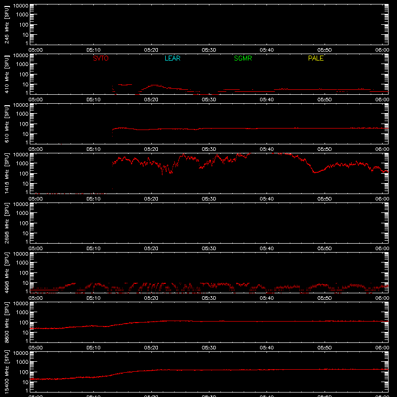Select the 610 MHz [SFU] axis title
This screenshot has width=397, height=397.
7,125
